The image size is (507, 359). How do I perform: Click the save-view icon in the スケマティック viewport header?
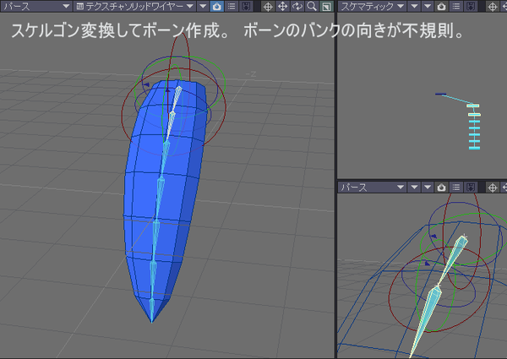(471, 6)
